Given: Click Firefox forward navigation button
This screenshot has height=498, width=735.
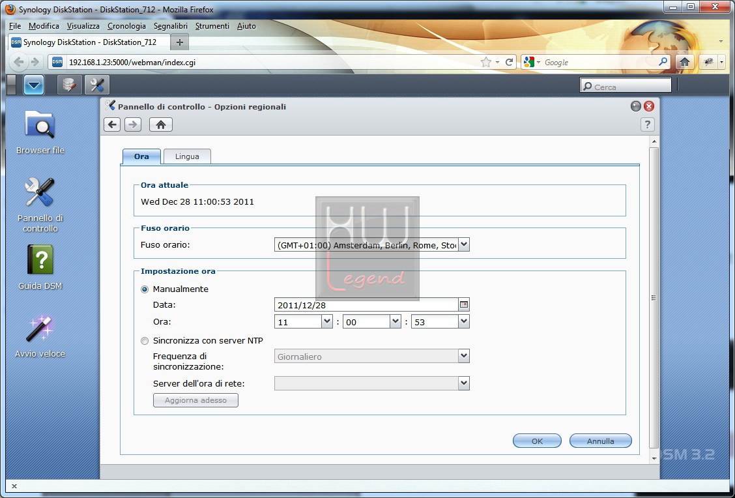Looking at the screenshot, I should pyautogui.click(x=35, y=62).
